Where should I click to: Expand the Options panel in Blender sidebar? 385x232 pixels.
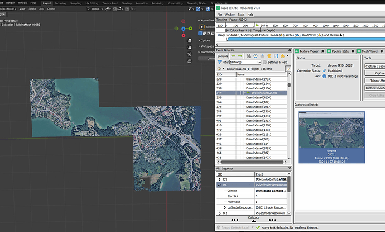point(204,40)
